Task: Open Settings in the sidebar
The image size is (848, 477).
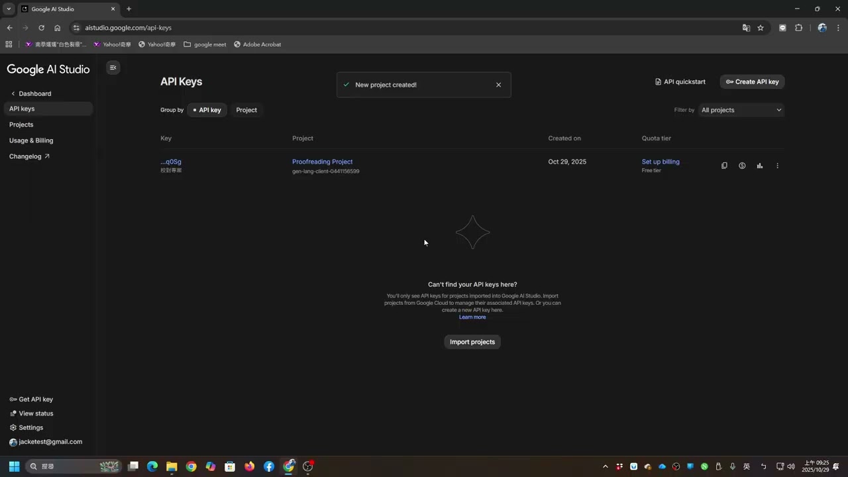Action: pyautogui.click(x=26, y=428)
